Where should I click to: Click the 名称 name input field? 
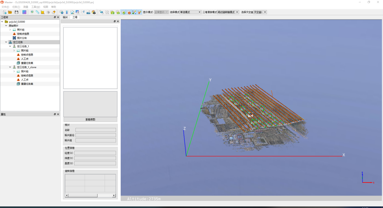[96, 130]
